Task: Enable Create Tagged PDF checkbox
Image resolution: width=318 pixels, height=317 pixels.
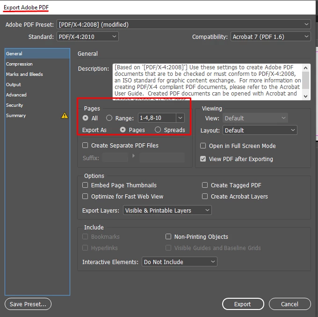Action: (205, 185)
